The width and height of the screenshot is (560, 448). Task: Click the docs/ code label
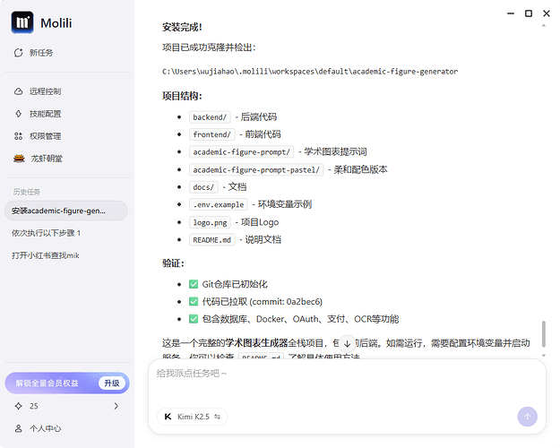click(203, 187)
